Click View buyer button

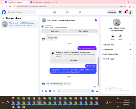[55, 31]
